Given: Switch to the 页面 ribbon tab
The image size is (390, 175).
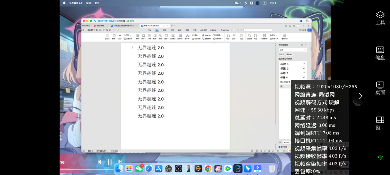Looking at the screenshot, I should pos(164,30).
